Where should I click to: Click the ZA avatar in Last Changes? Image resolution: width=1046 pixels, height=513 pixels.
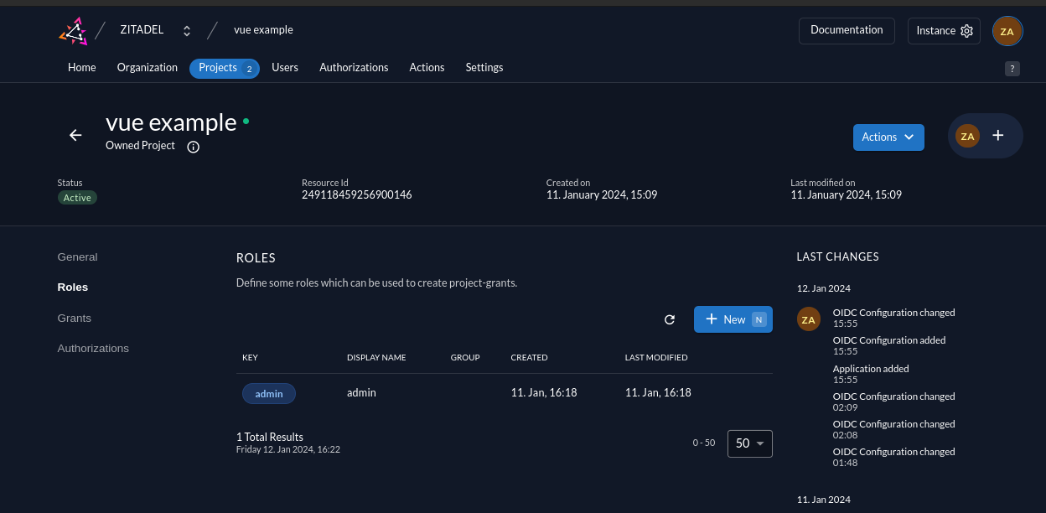click(808, 319)
